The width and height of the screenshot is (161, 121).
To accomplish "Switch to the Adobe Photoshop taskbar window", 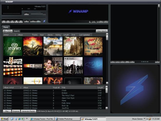I will click(x=68, y=119).
